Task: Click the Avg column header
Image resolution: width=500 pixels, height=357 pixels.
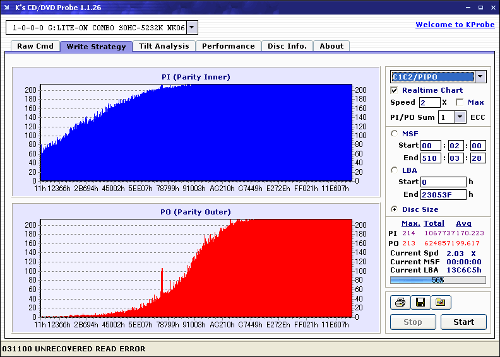Action: tap(463, 223)
